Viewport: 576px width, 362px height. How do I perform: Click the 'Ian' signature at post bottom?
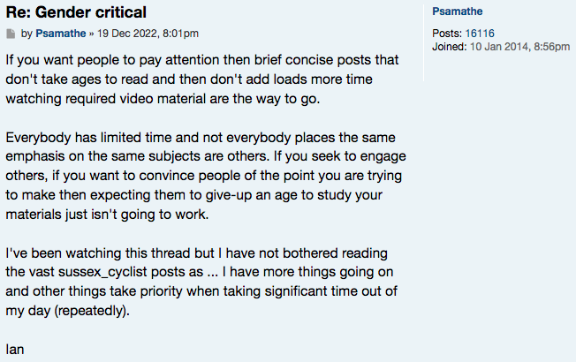14,350
